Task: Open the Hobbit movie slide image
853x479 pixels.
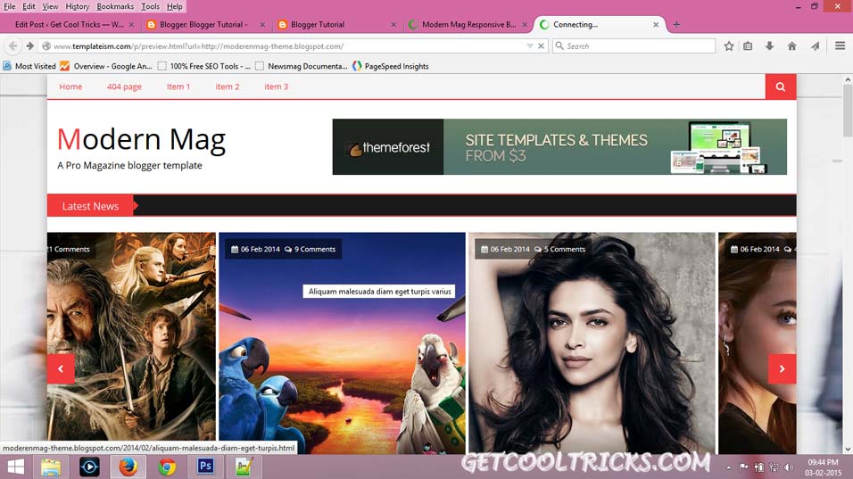Action: (x=131, y=336)
